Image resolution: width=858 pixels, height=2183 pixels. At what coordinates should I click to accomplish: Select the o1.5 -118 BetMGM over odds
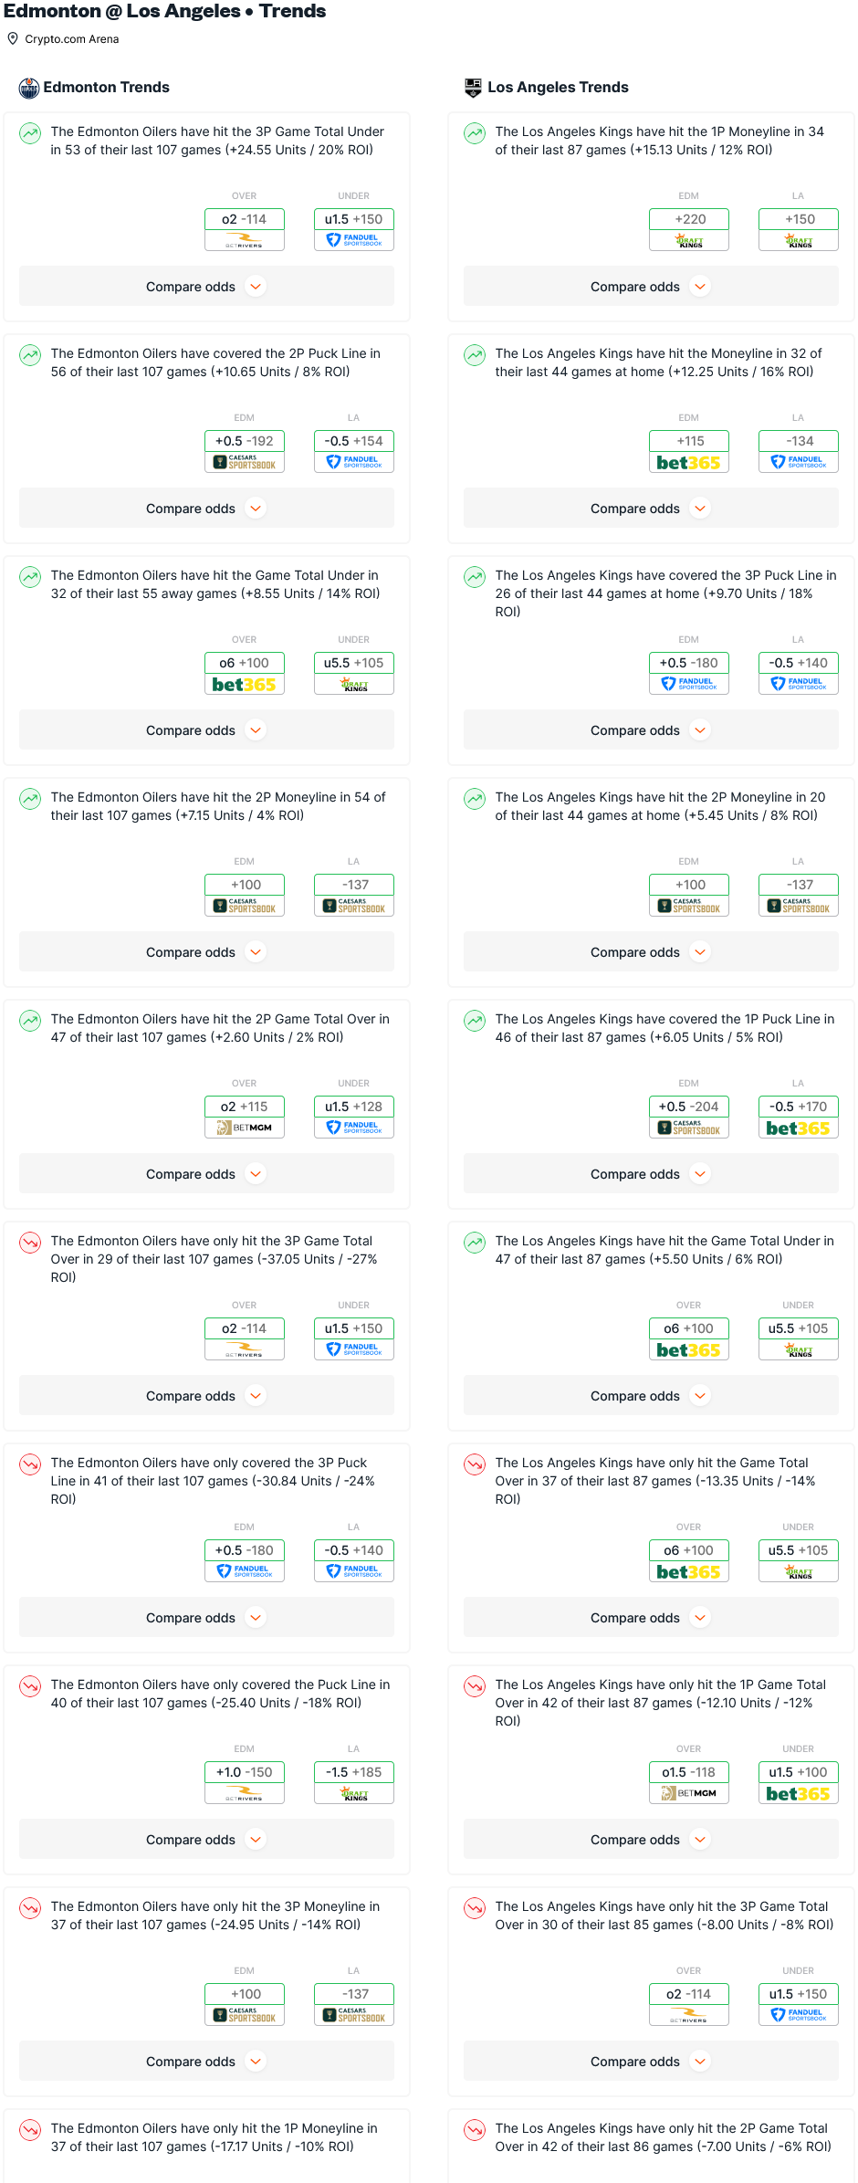click(689, 1782)
